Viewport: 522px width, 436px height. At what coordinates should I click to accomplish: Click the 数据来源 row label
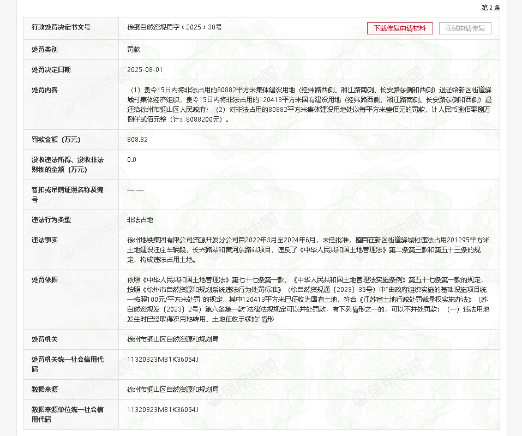click(45, 390)
